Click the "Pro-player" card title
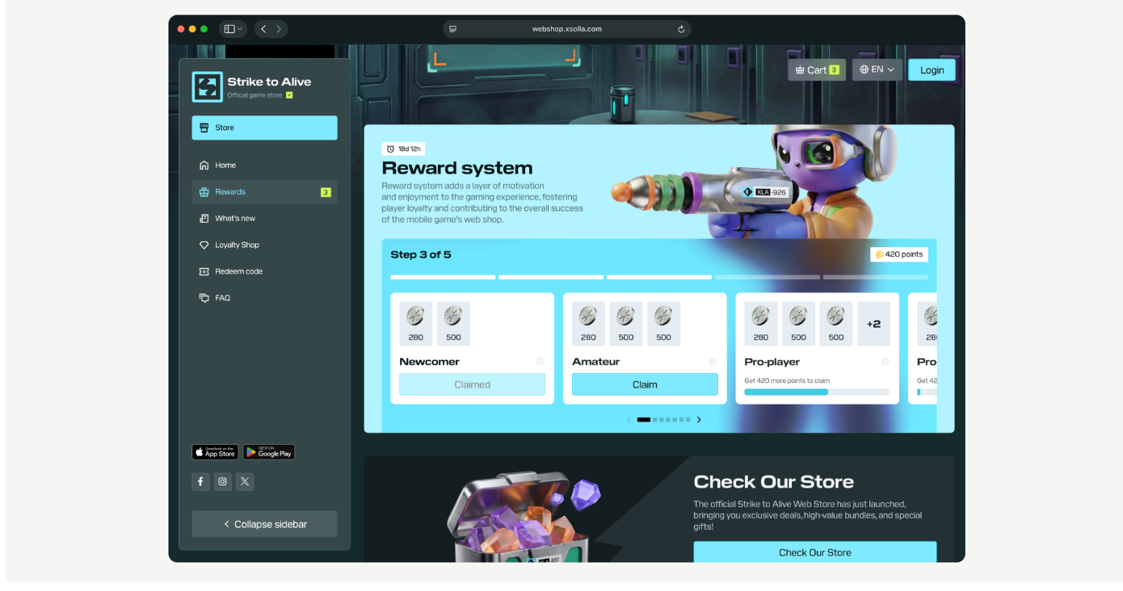Image resolution: width=1123 pixels, height=591 pixels. click(x=772, y=362)
